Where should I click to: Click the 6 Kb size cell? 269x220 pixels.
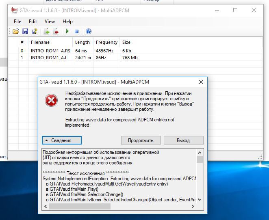point(127,51)
